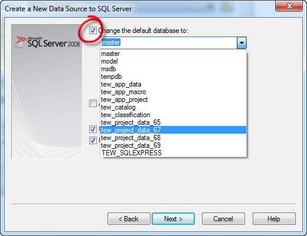Click the default database combo box text field
307x236 pixels.
tap(169, 42)
